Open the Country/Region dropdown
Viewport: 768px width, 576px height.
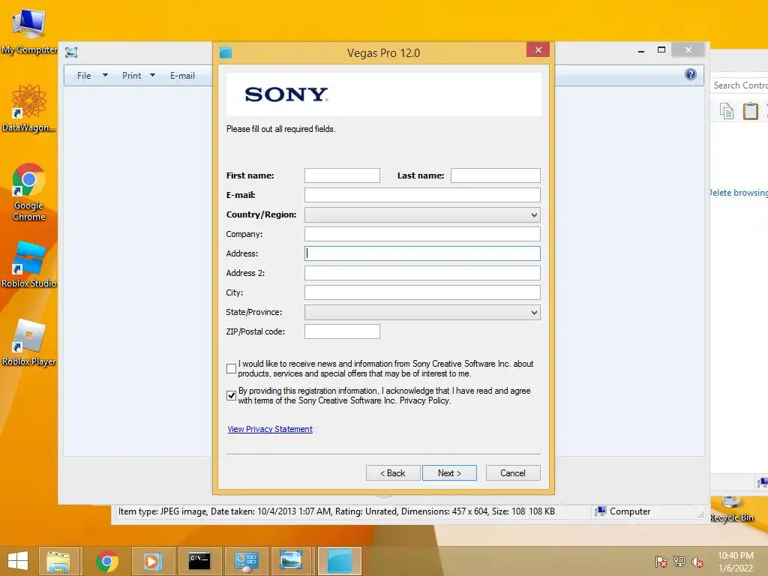click(x=422, y=214)
